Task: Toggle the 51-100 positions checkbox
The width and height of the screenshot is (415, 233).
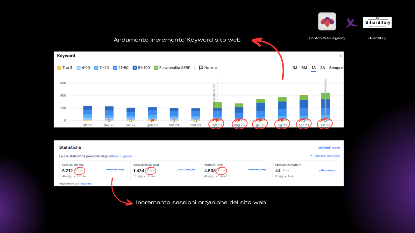Action: tap(135, 68)
